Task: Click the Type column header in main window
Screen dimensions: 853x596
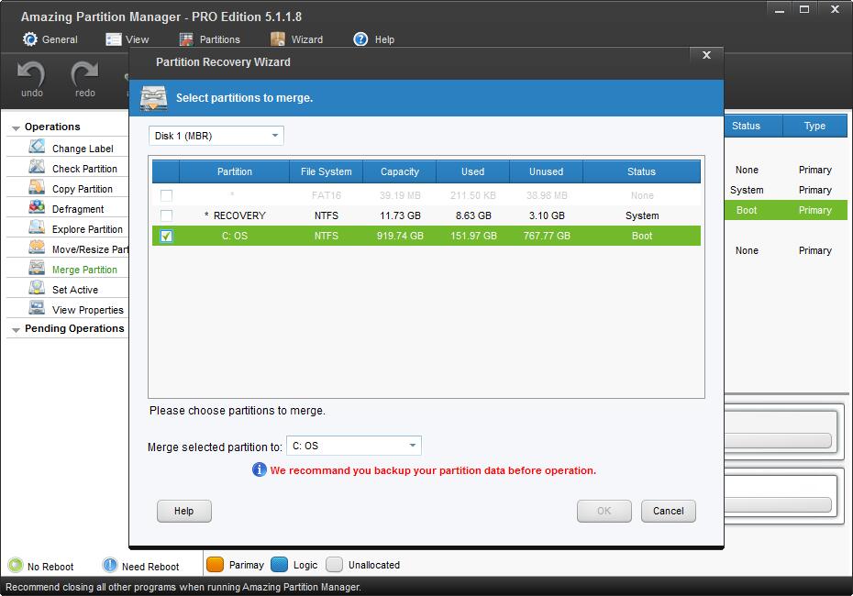Action: [x=814, y=126]
